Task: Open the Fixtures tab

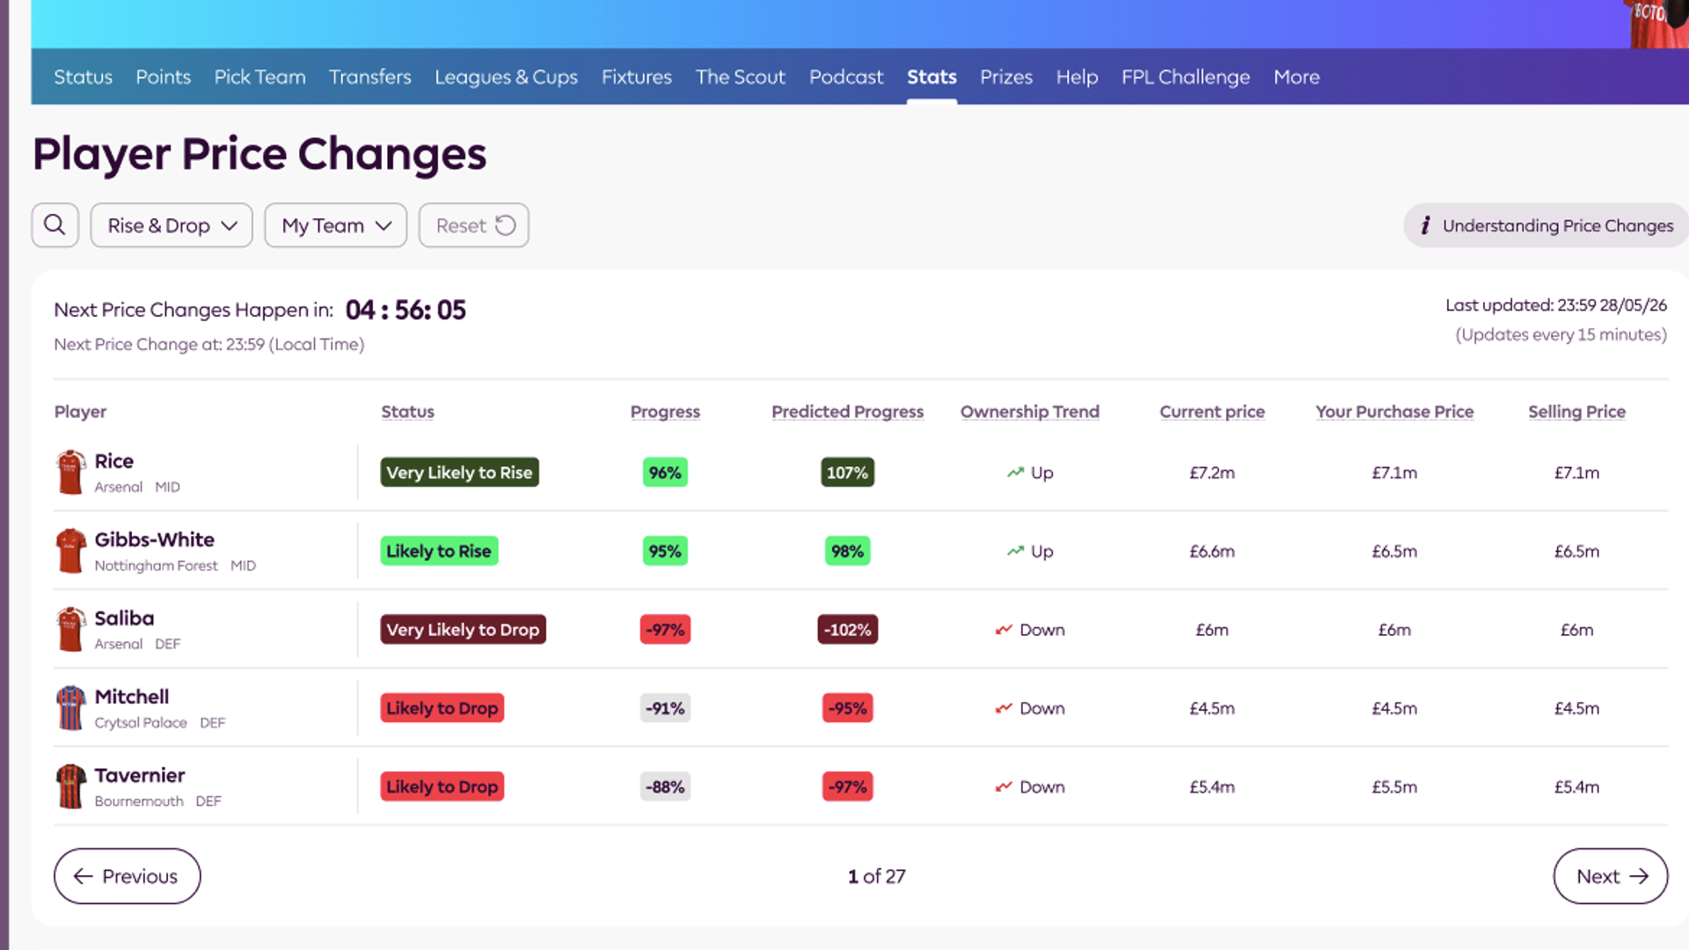Action: 637,77
